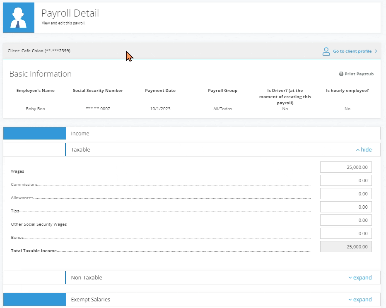Expand the Exempt Salaries section
Screen dimensions: 386x308
coord(360,299)
